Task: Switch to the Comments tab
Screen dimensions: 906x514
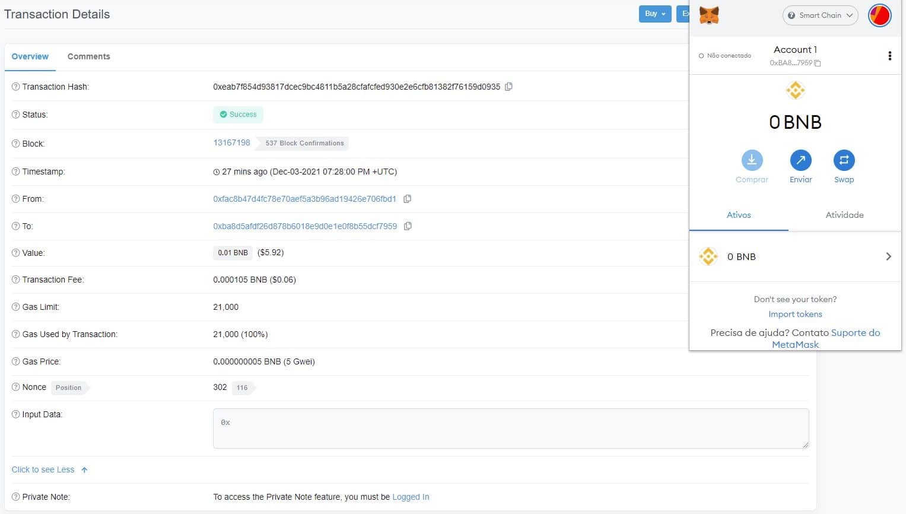Action: point(89,56)
